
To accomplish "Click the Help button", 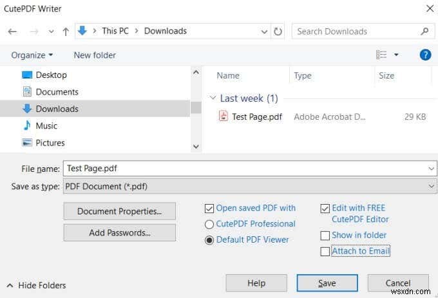I will point(256,283).
